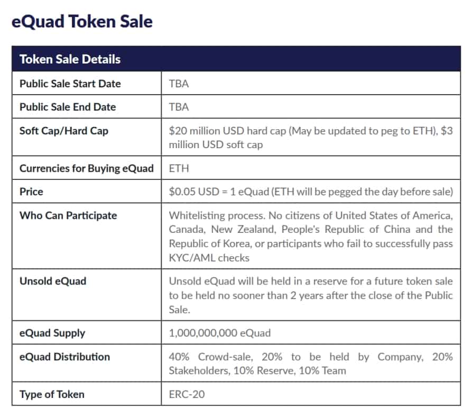Select the Type of Token label
The image size is (473, 418).
(52, 394)
